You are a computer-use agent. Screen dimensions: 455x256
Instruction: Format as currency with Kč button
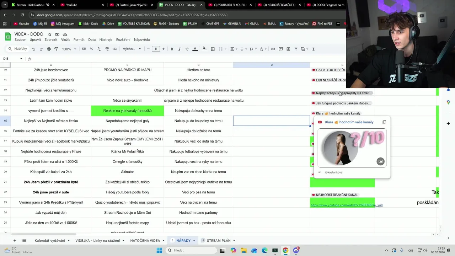click(x=84, y=49)
